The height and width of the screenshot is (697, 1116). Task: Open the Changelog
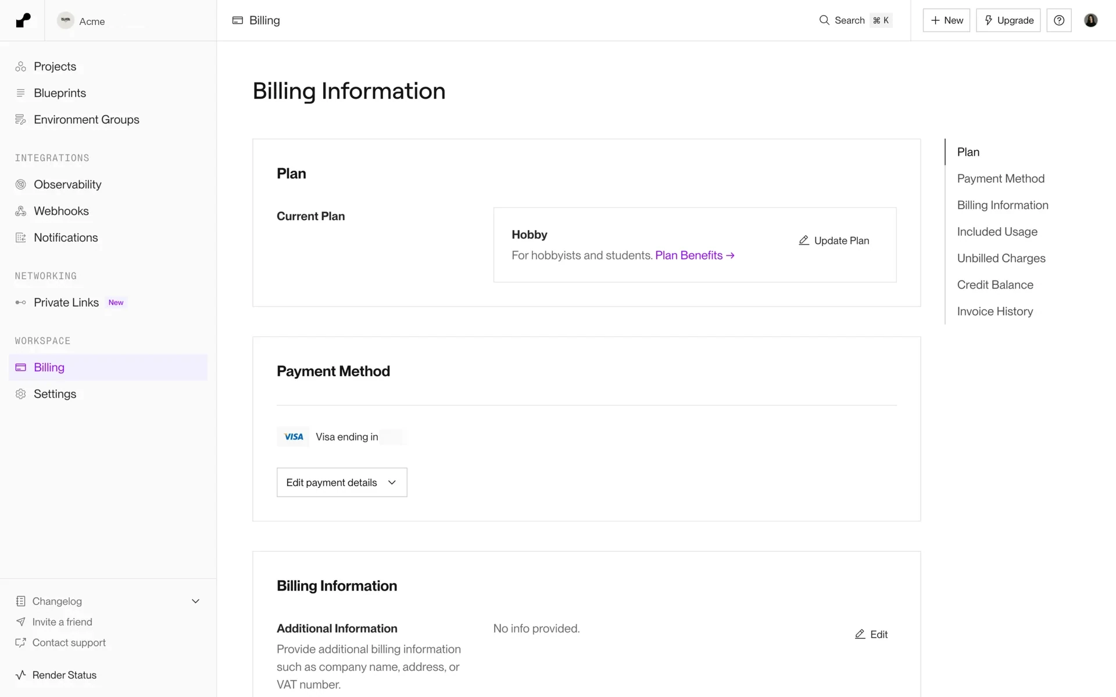pos(57,601)
